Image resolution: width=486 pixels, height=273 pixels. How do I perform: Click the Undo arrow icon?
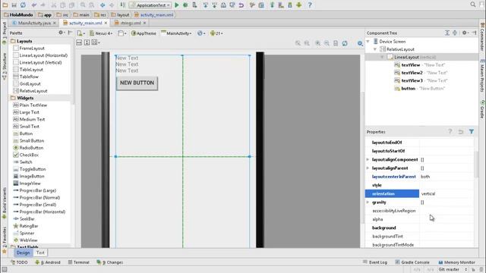tap(33, 5)
